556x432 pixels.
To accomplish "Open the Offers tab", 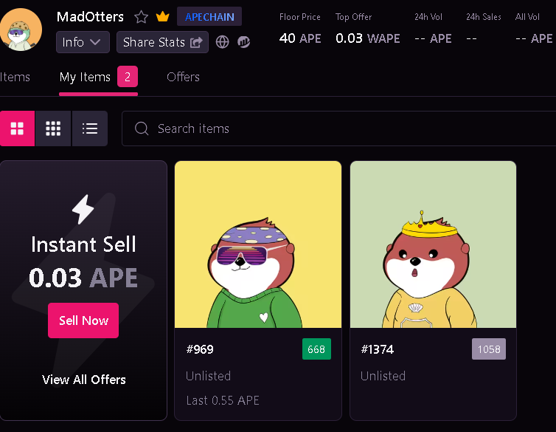I will click(183, 77).
